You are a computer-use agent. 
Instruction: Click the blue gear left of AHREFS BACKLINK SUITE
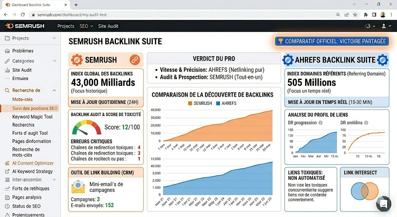[288, 60]
